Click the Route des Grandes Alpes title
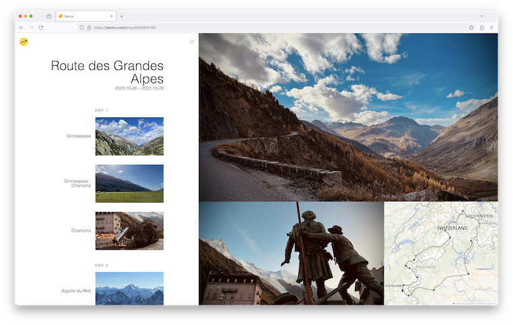The image size is (513, 325). tap(107, 73)
